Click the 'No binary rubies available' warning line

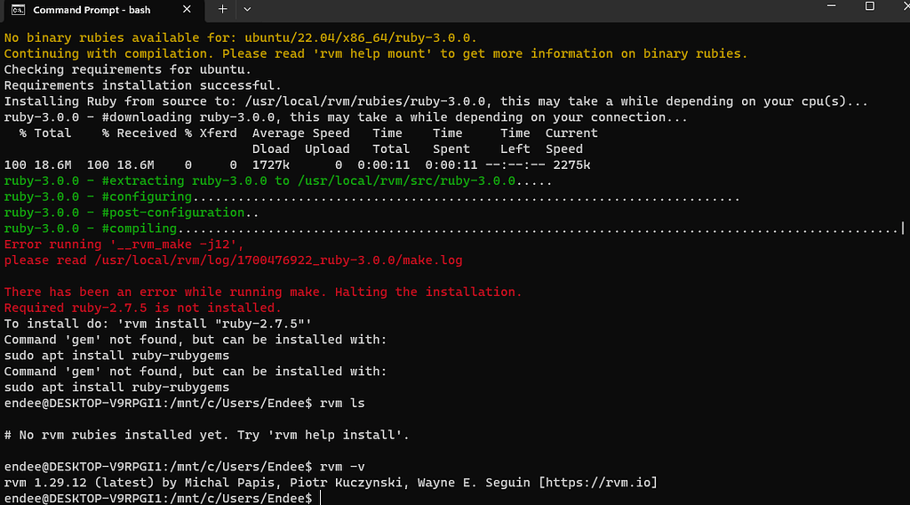tap(240, 37)
